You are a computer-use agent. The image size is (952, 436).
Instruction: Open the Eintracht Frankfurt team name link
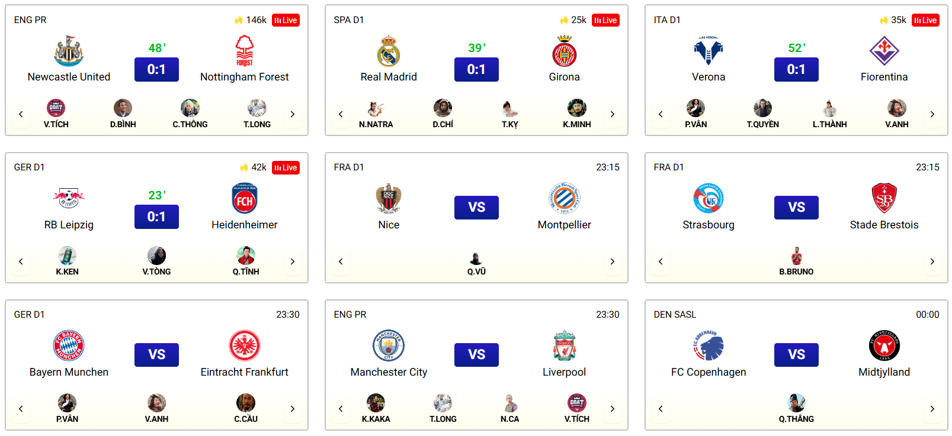tap(244, 372)
